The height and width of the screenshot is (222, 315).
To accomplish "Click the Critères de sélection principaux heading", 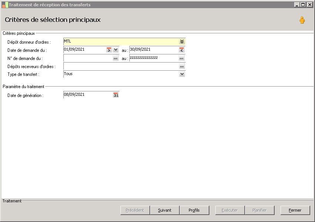I will click(53, 20).
